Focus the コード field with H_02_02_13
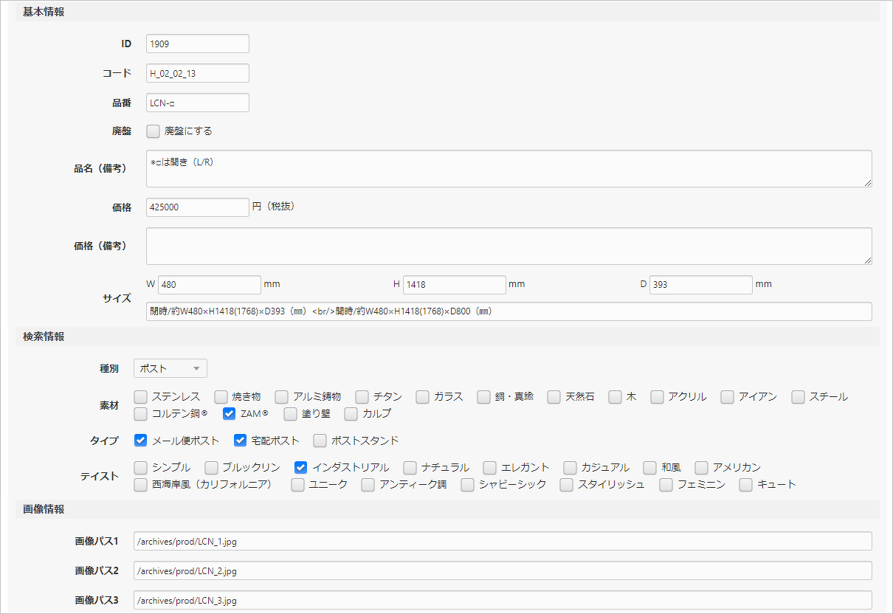The image size is (893, 614). 197,73
